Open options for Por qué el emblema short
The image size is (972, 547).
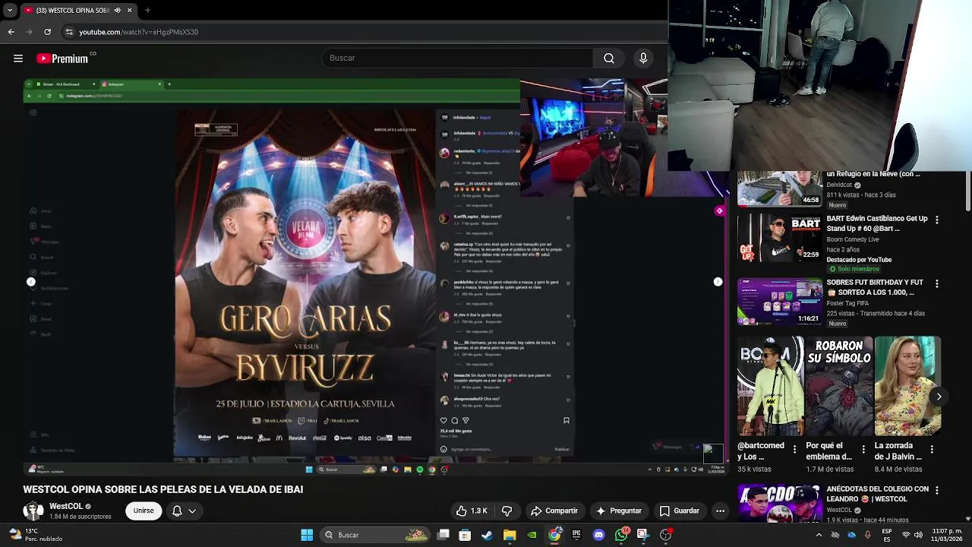point(863,450)
